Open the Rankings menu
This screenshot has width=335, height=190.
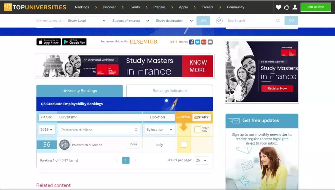click(82, 7)
